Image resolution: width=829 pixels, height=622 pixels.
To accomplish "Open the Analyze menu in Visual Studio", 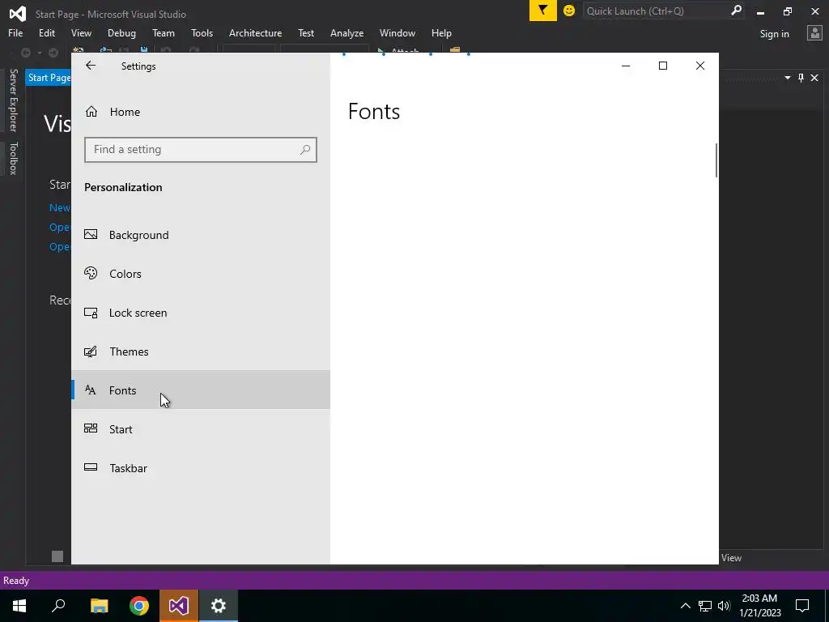I will pyautogui.click(x=346, y=32).
